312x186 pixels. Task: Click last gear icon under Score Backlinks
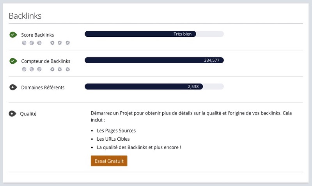point(67,43)
